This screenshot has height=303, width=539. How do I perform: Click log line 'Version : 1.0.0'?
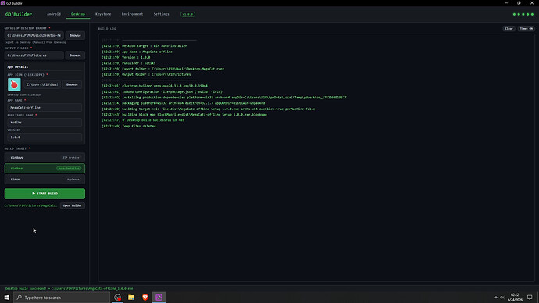click(x=126, y=57)
